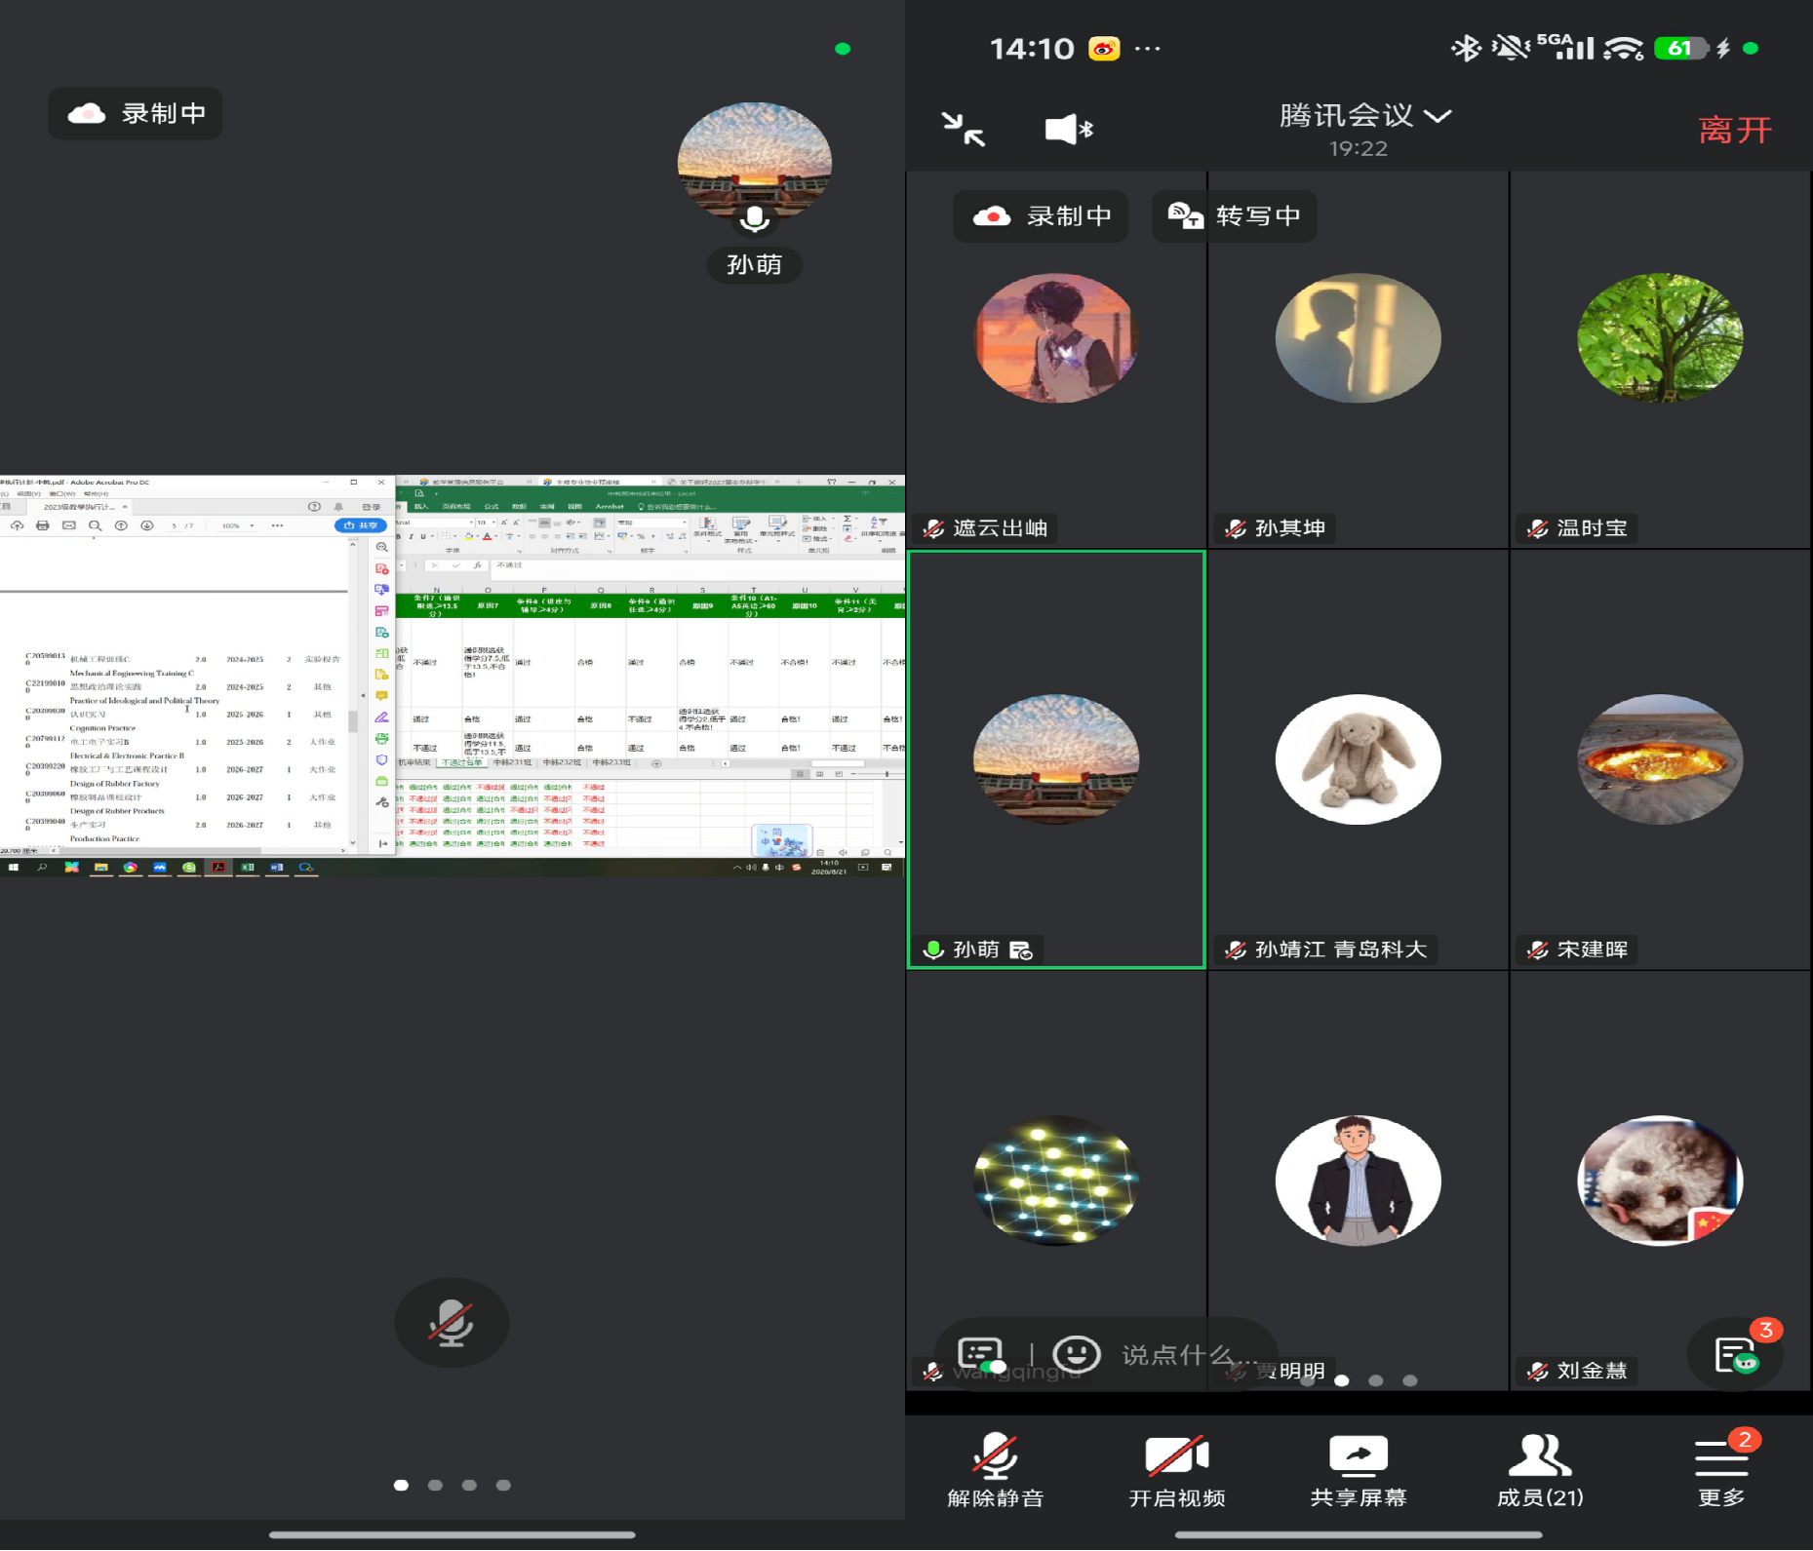Switch to 机审结果 sheet tab

pyautogui.click(x=414, y=762)
